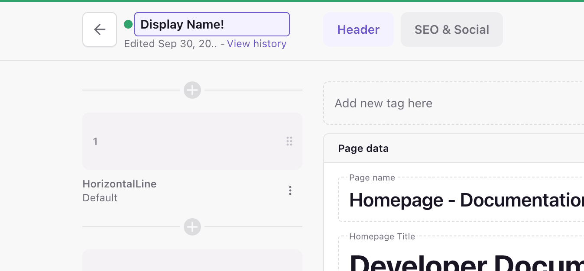584x271 pixels.
Task: Switch to the SEO & Social tab
Action: point(452,29)
